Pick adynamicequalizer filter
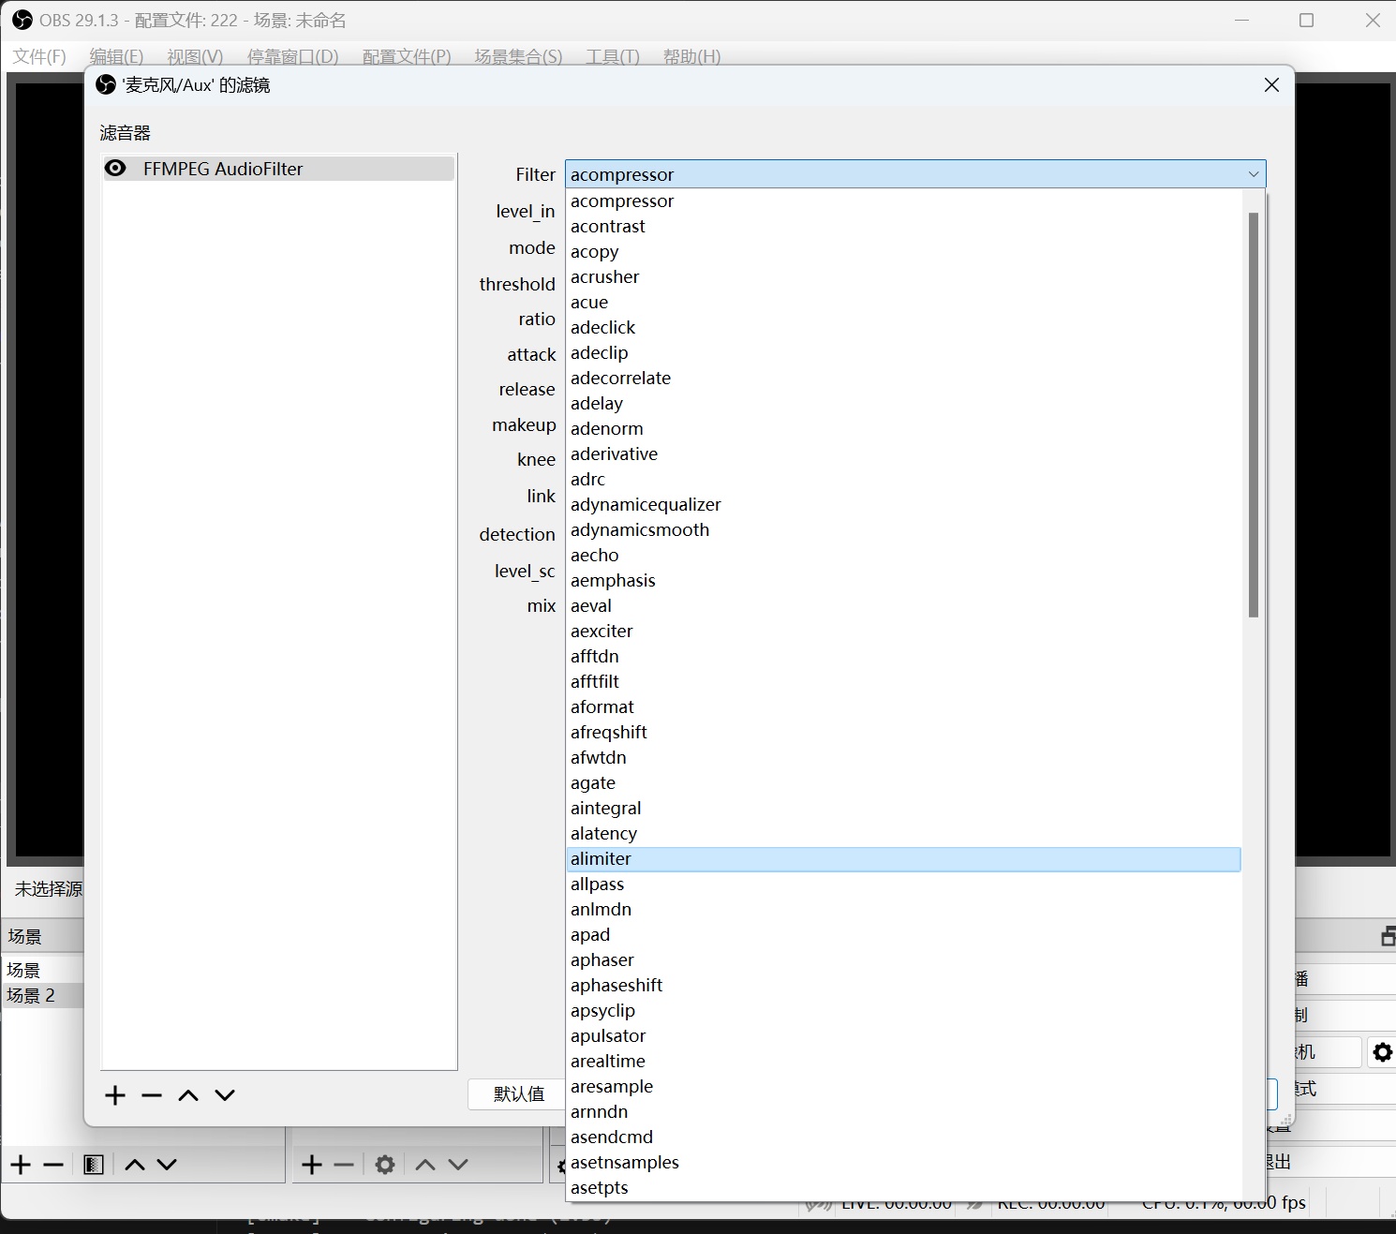This screenshot has height=1234, width=1396. 903,505
